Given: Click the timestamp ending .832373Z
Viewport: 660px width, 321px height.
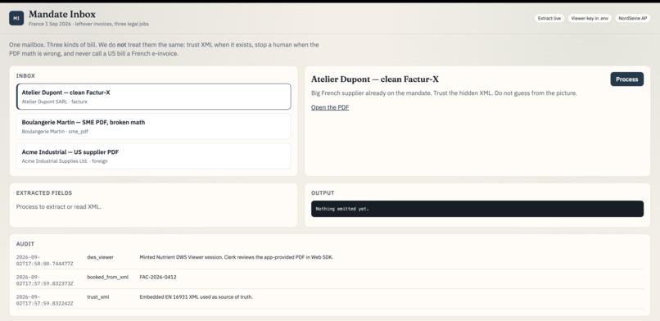Looking at the screenshot, I should [x=44, y=280].
